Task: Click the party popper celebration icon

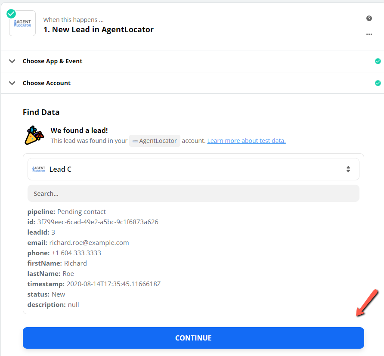Action: (34, 135)
